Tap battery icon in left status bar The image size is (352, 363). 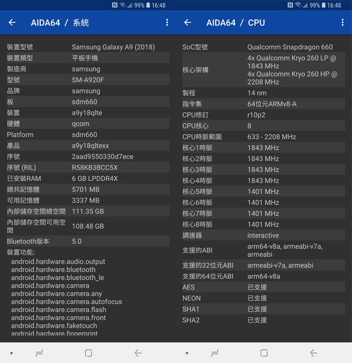[x=148, y=5]
